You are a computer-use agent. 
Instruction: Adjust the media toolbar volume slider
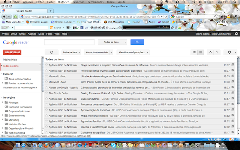point(113,28)
